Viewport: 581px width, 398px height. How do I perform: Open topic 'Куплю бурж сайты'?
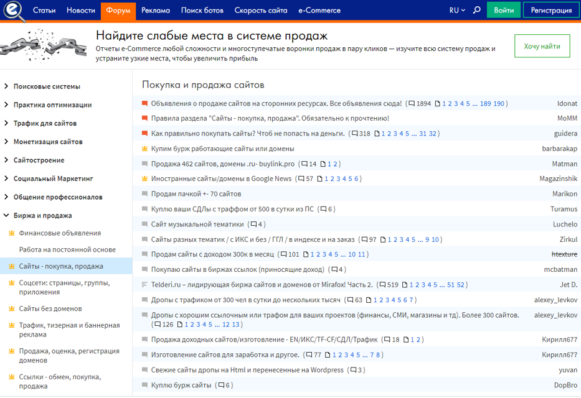click(181, 385)
